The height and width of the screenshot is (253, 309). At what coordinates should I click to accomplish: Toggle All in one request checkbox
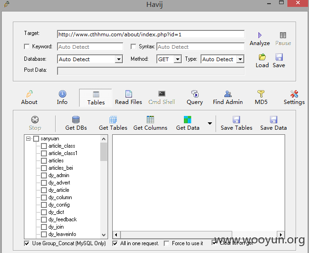coord(115,243)
